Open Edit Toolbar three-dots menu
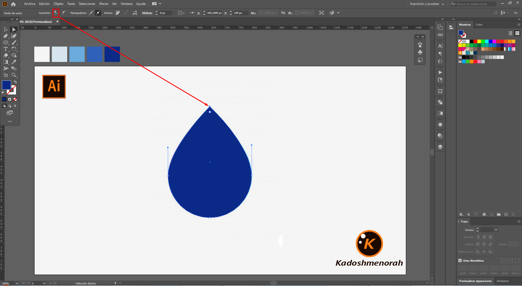 (x=10, y=121)
